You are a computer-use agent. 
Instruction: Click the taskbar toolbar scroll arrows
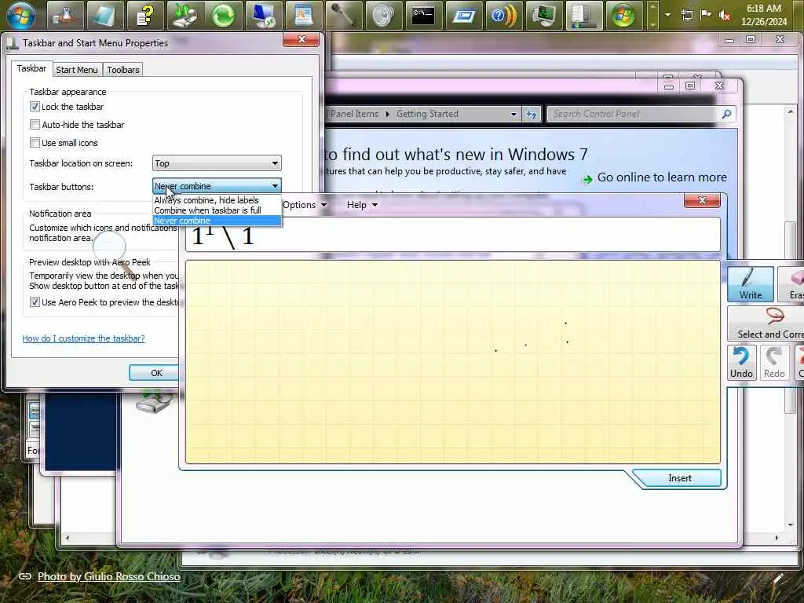coord(652,14)
